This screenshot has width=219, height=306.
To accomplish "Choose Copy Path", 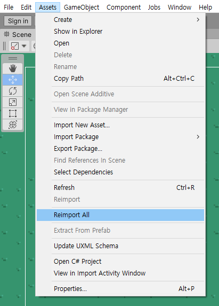I will pos(120,79).
